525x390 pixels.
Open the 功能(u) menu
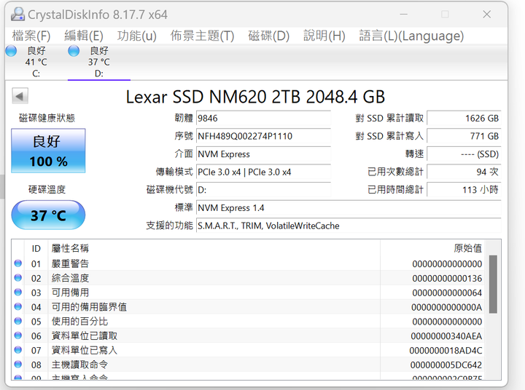[137, 36]
